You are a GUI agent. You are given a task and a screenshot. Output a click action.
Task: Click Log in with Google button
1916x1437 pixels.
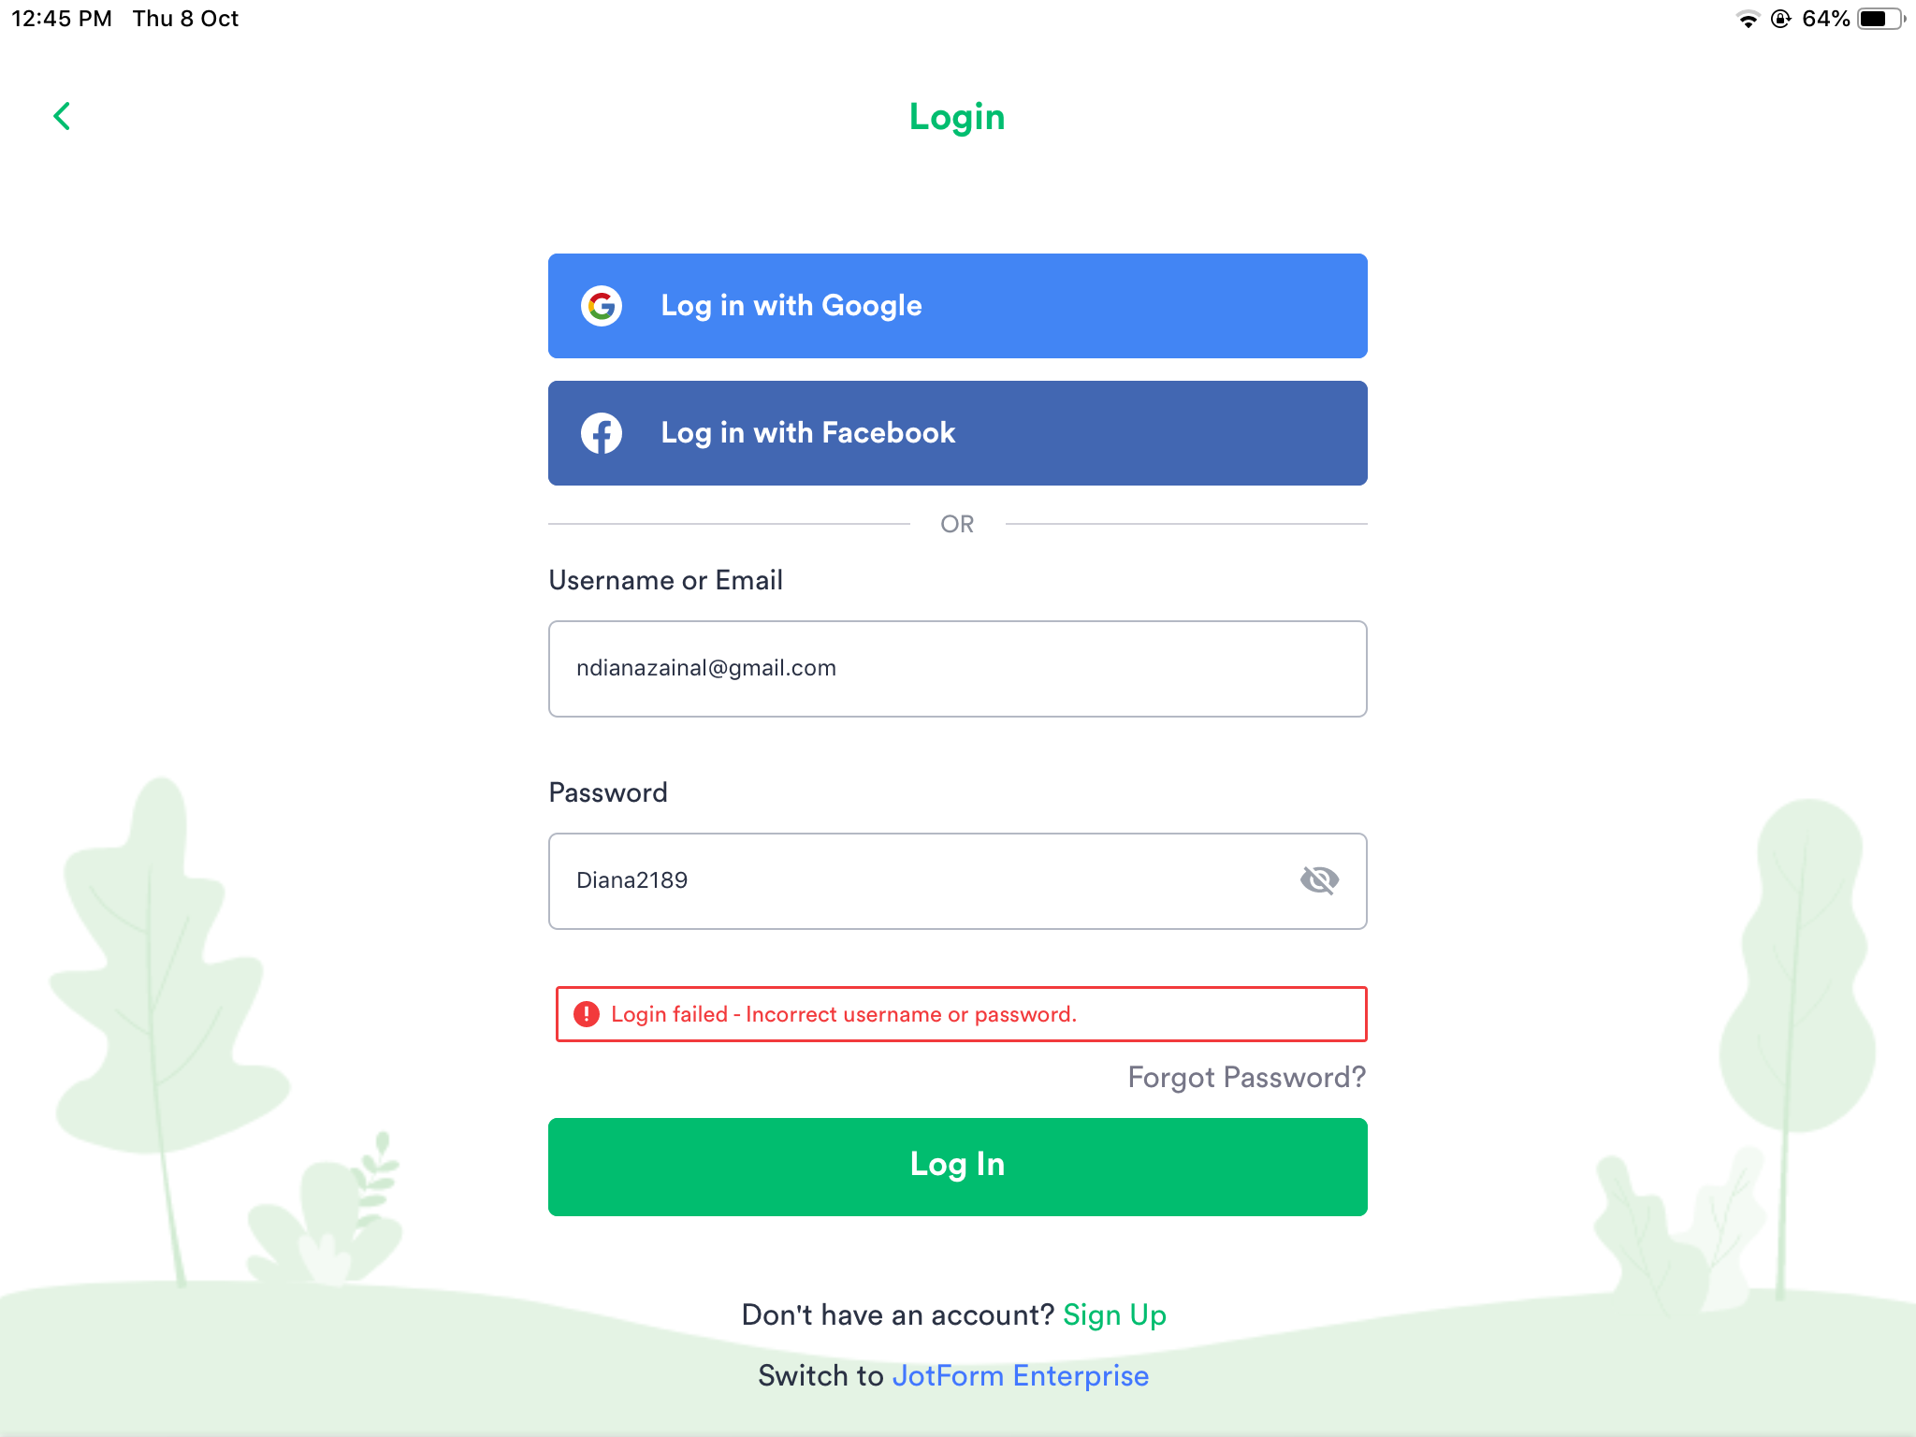click(956, 307)
